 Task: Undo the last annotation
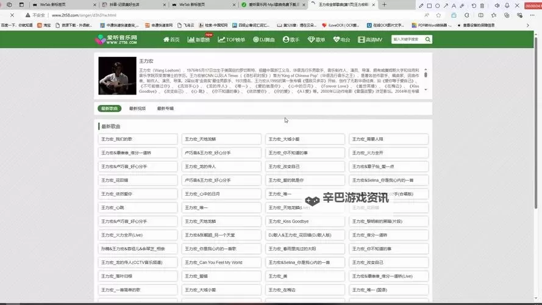474,5
